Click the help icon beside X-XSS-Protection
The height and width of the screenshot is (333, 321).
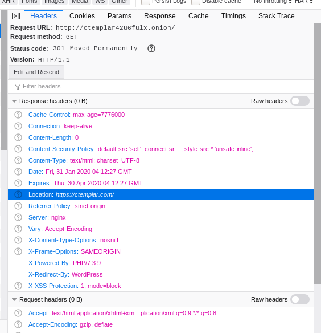click(18, 286)
